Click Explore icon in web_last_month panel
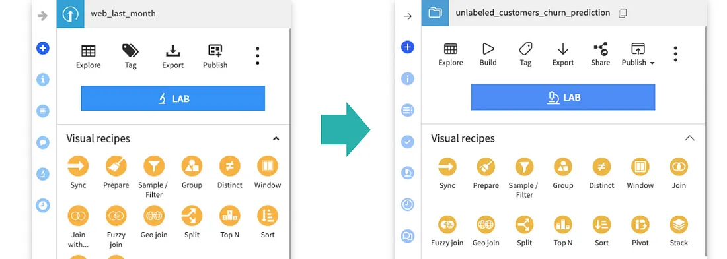 (x=88, y=51)
